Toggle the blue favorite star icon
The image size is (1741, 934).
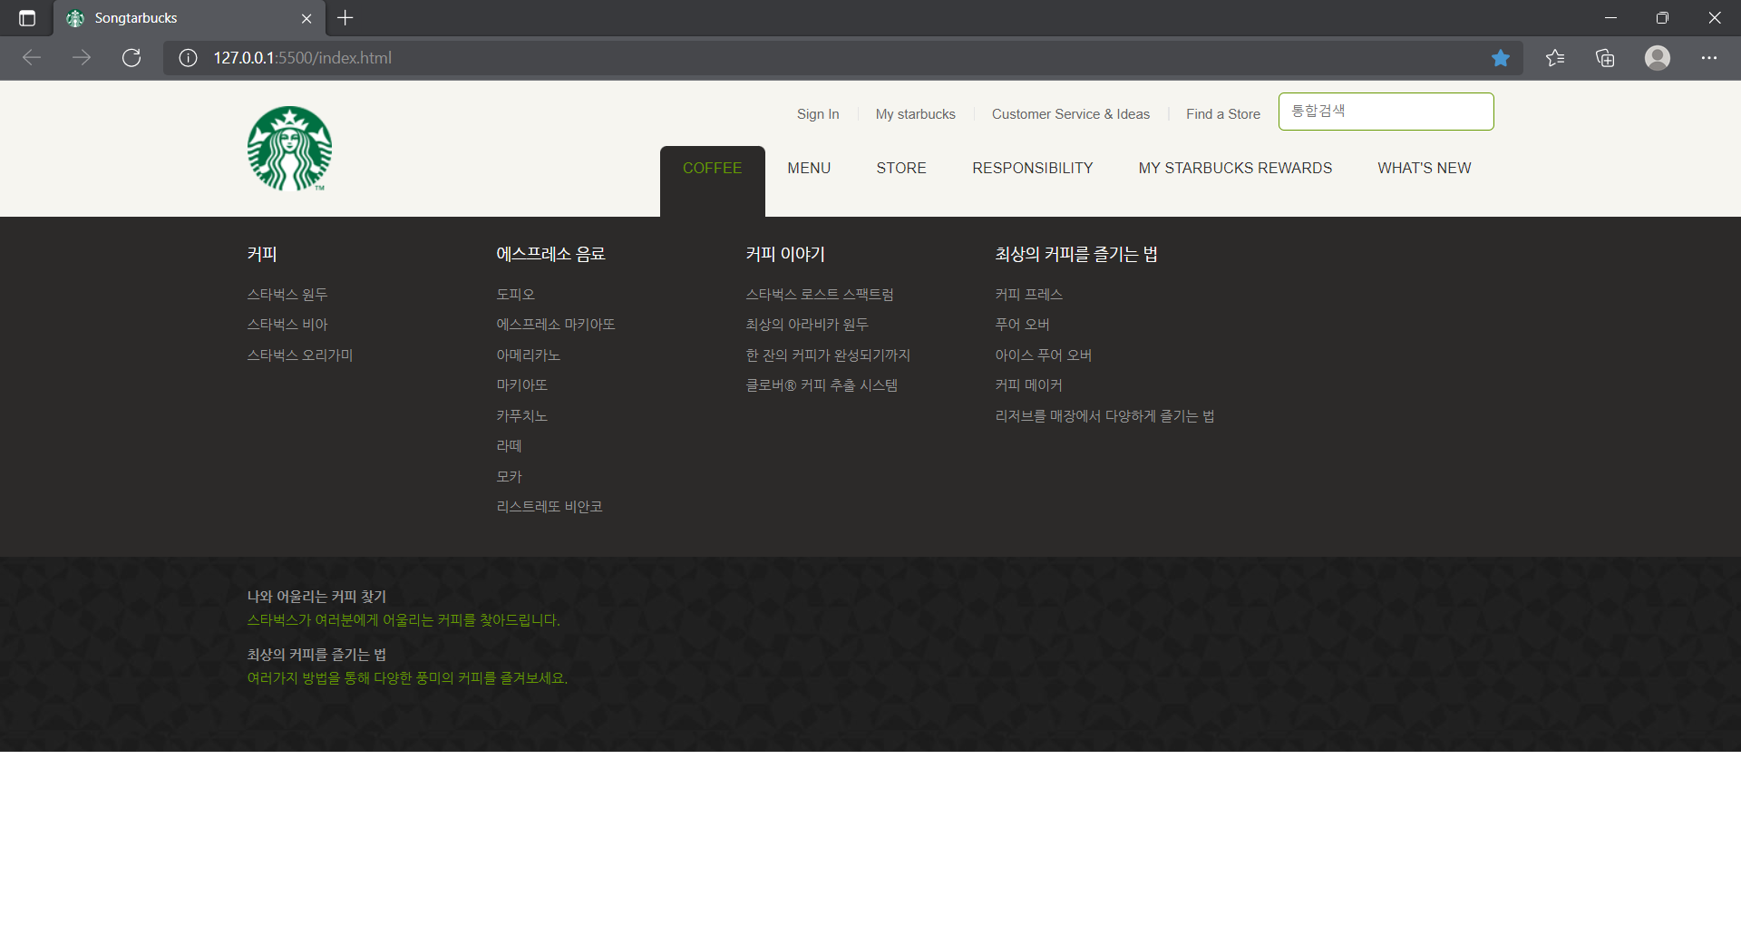pos(1501,58)
